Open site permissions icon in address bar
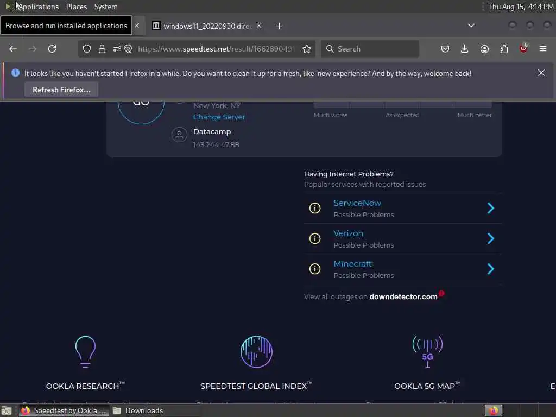556x417 pixels. tap(117, 49)
